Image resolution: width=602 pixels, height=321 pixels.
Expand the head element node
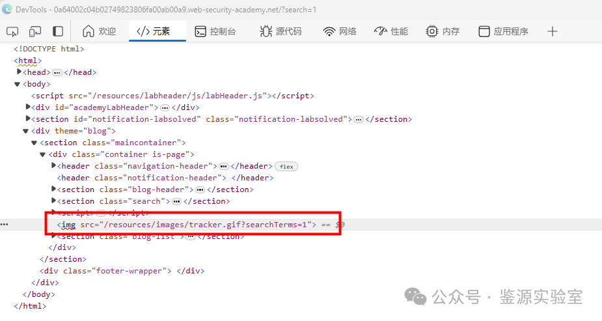point(19,72)
